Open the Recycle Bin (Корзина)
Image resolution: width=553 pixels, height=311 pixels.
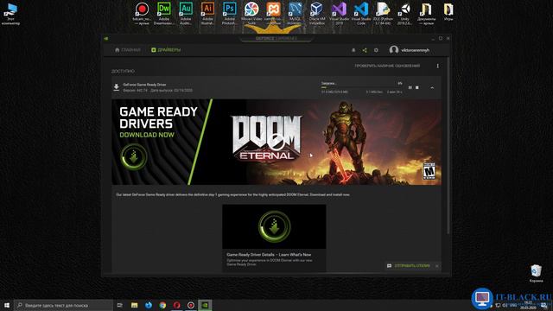(536, 273)
